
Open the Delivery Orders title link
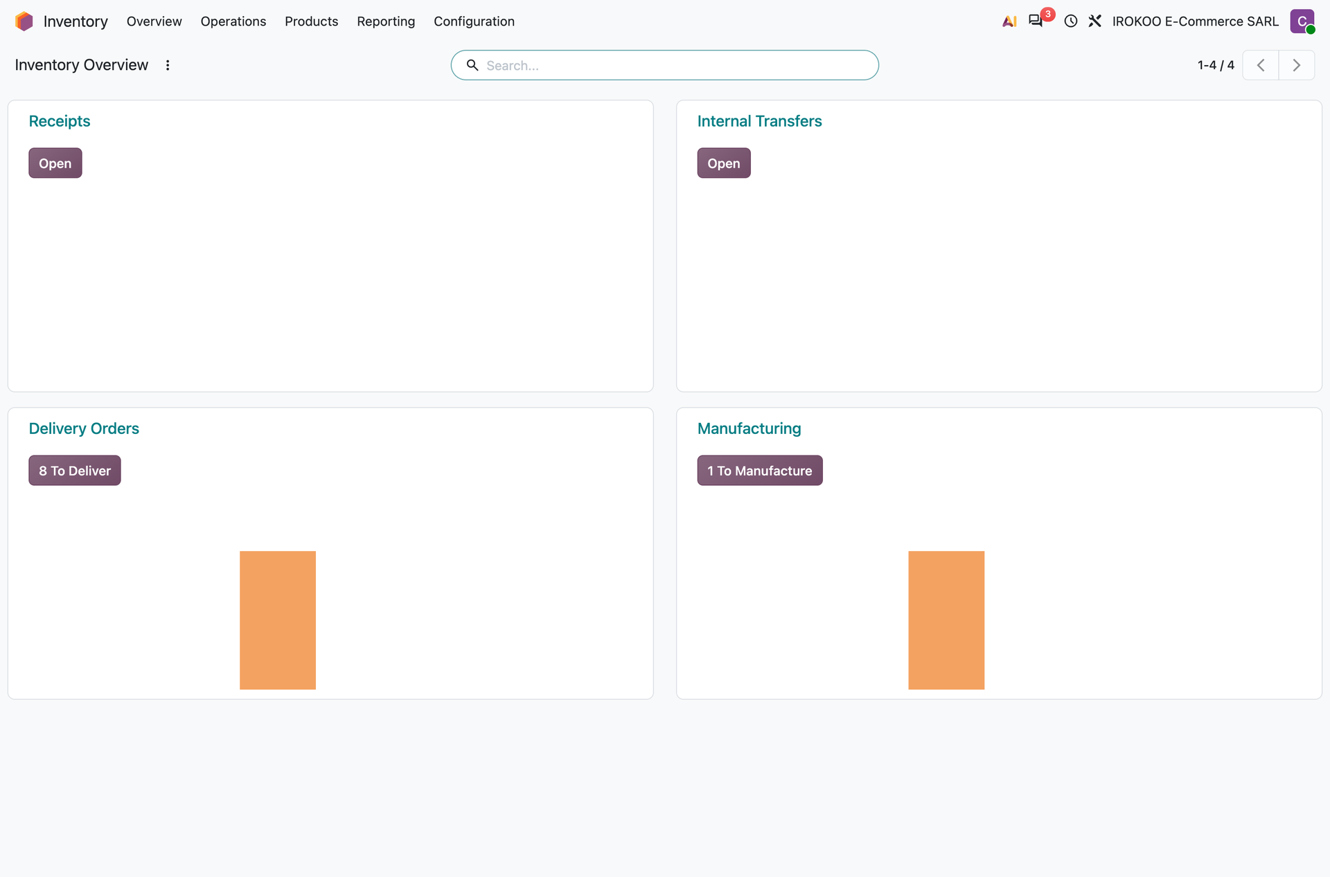(x=84, y=428)
